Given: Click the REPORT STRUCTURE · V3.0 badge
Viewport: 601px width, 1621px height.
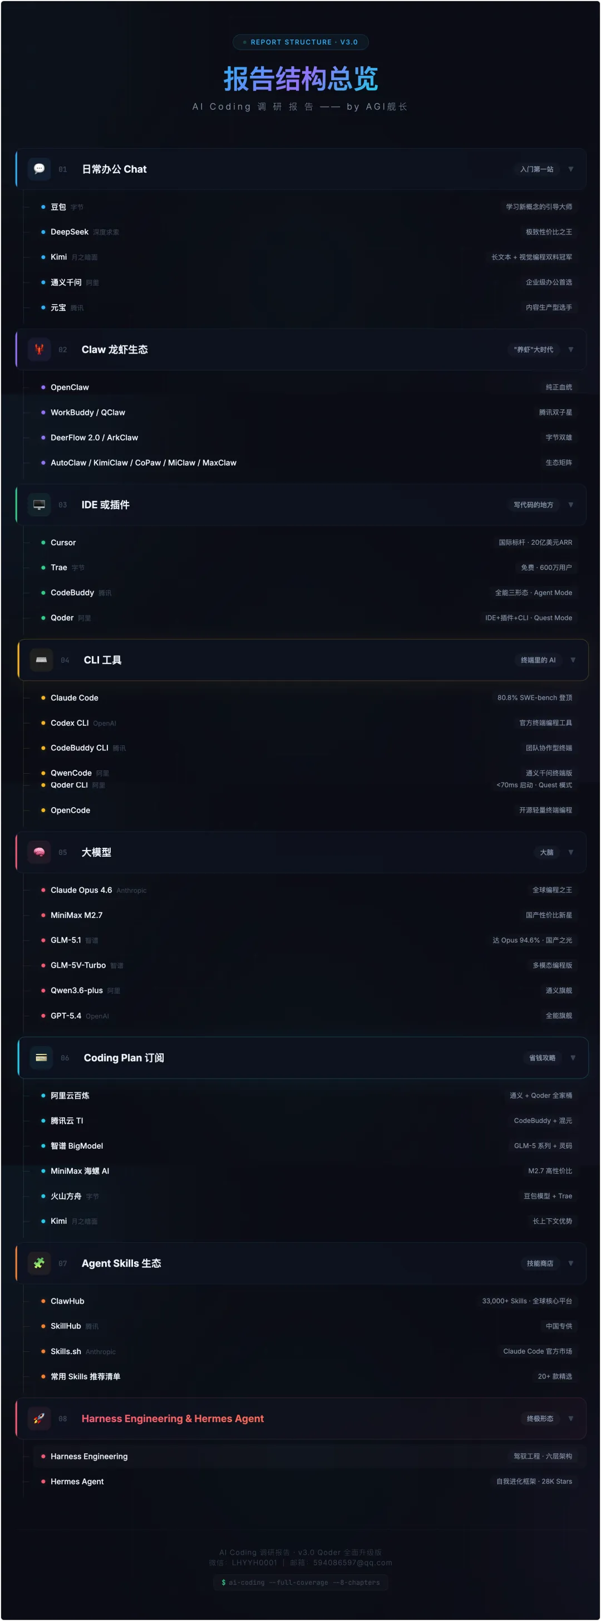Looking at the screenshot, I should click(300, 42).
